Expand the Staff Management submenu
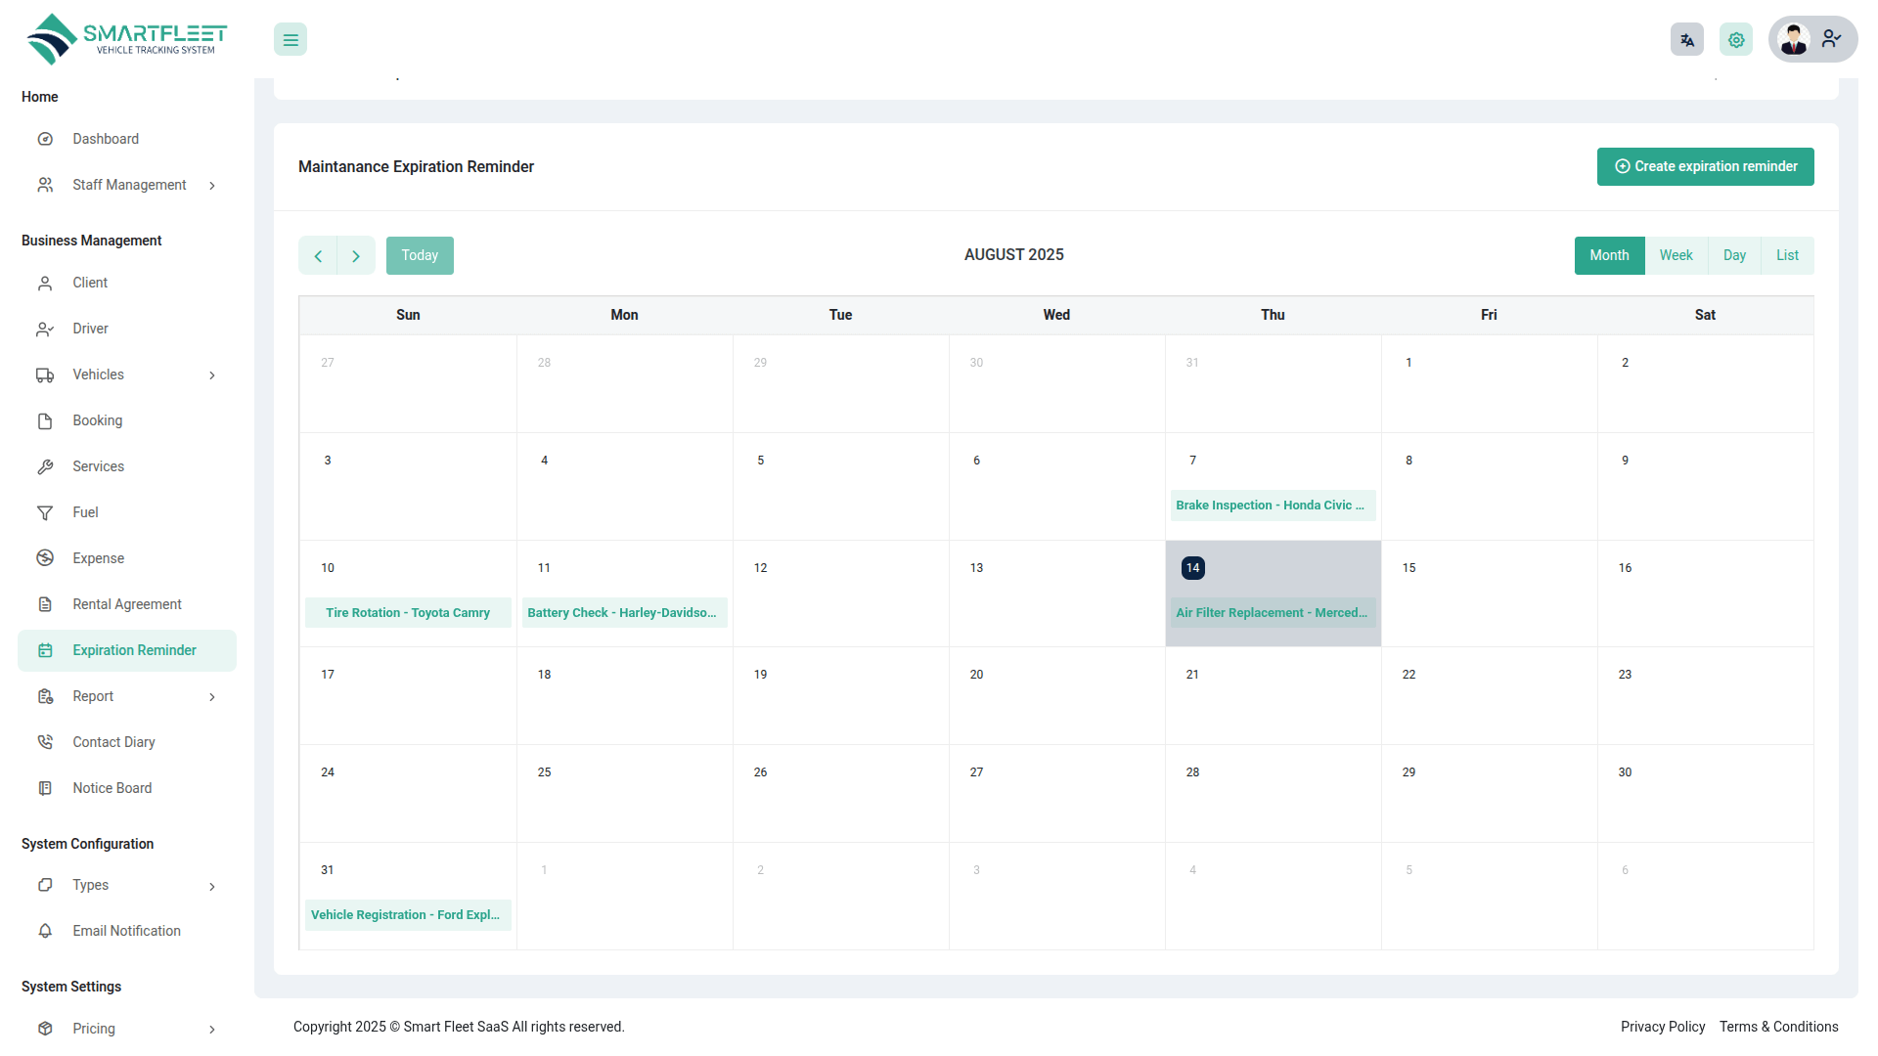Screen dimensions: 1878x1056 point(212,186)
